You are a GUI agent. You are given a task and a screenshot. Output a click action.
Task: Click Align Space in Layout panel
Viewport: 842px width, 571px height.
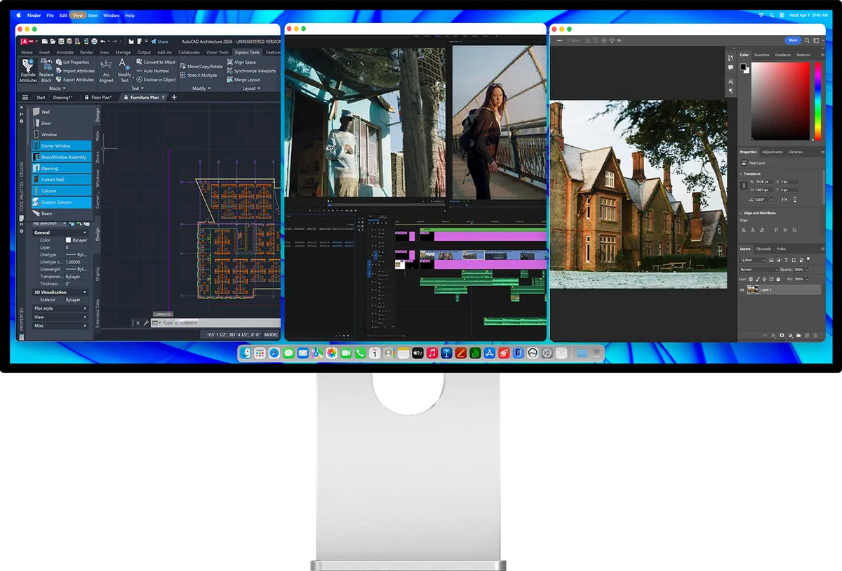click(242, 63)
